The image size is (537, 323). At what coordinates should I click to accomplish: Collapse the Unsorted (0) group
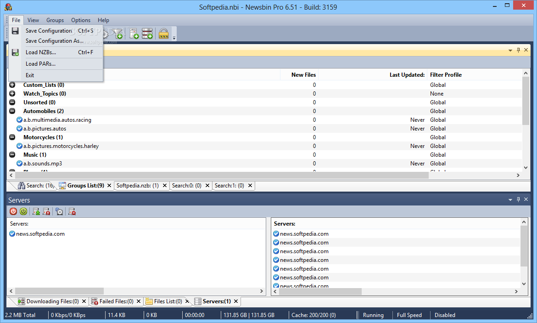pyautogui.click(x=12, y=102)
